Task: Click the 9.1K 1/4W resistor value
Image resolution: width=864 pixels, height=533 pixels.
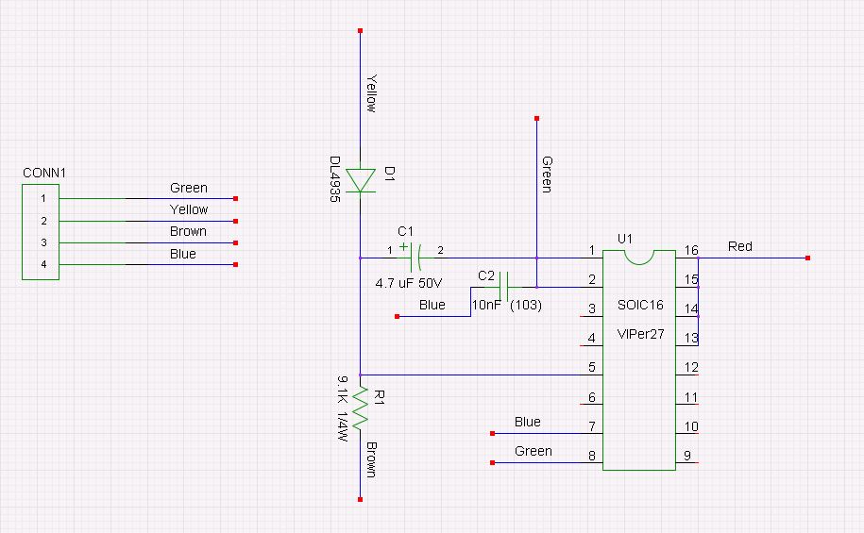Action: (x=343, y=408)
